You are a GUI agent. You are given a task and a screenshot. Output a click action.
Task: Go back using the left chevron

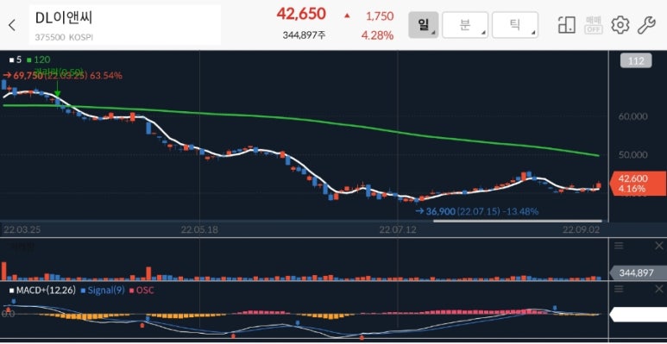(12, 25)
